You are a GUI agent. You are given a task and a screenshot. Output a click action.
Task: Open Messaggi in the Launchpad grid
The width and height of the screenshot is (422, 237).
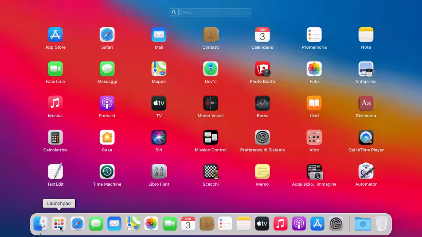[x=107, y=69]
